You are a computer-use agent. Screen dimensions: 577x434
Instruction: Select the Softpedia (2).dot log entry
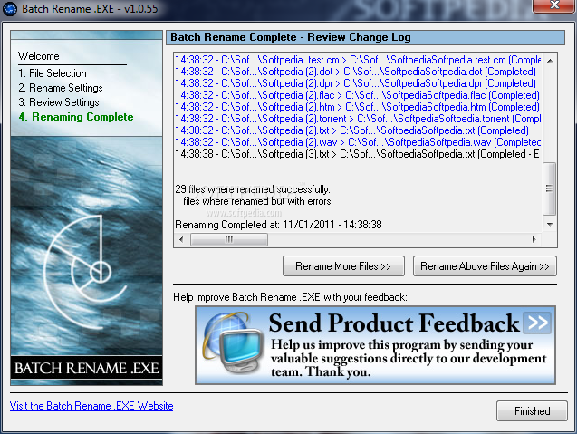point(355,72)
